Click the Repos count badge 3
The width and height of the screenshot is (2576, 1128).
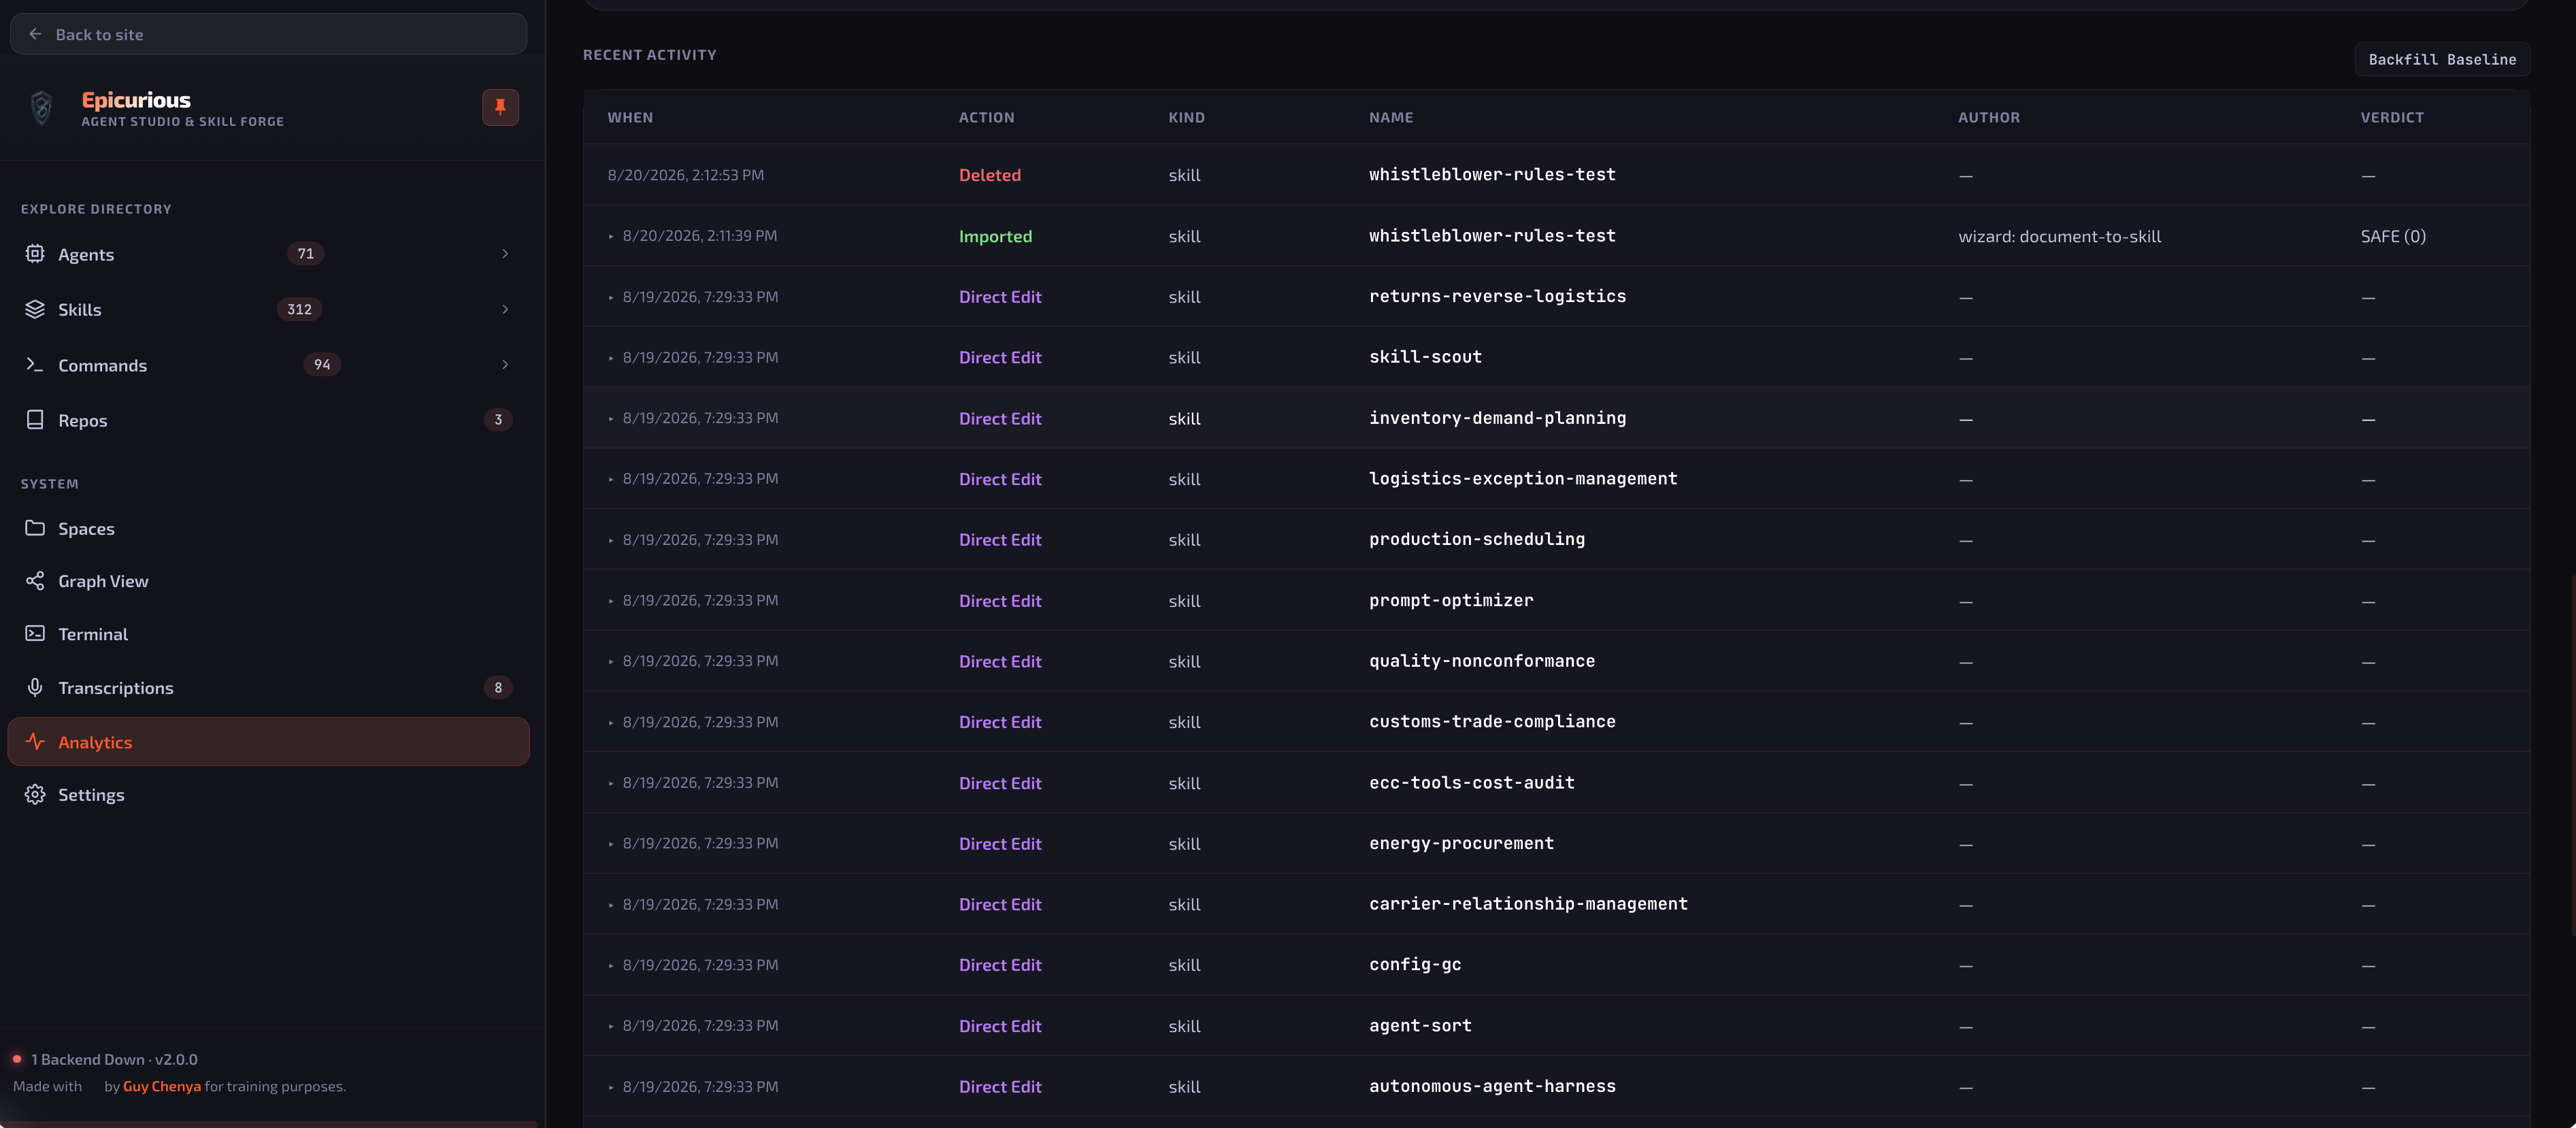[x=498, y=419]
